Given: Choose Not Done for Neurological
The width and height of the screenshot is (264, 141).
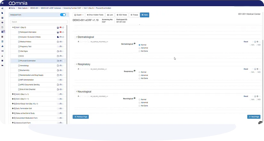Looking at the screenshot, I should click(x=140, y=106).
